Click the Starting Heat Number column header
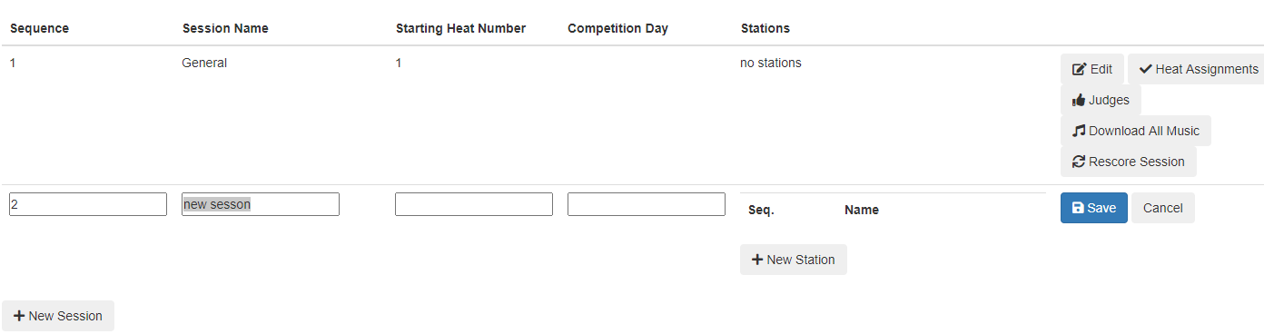This screenshot has height=334, width=1264. click(460, 28)
